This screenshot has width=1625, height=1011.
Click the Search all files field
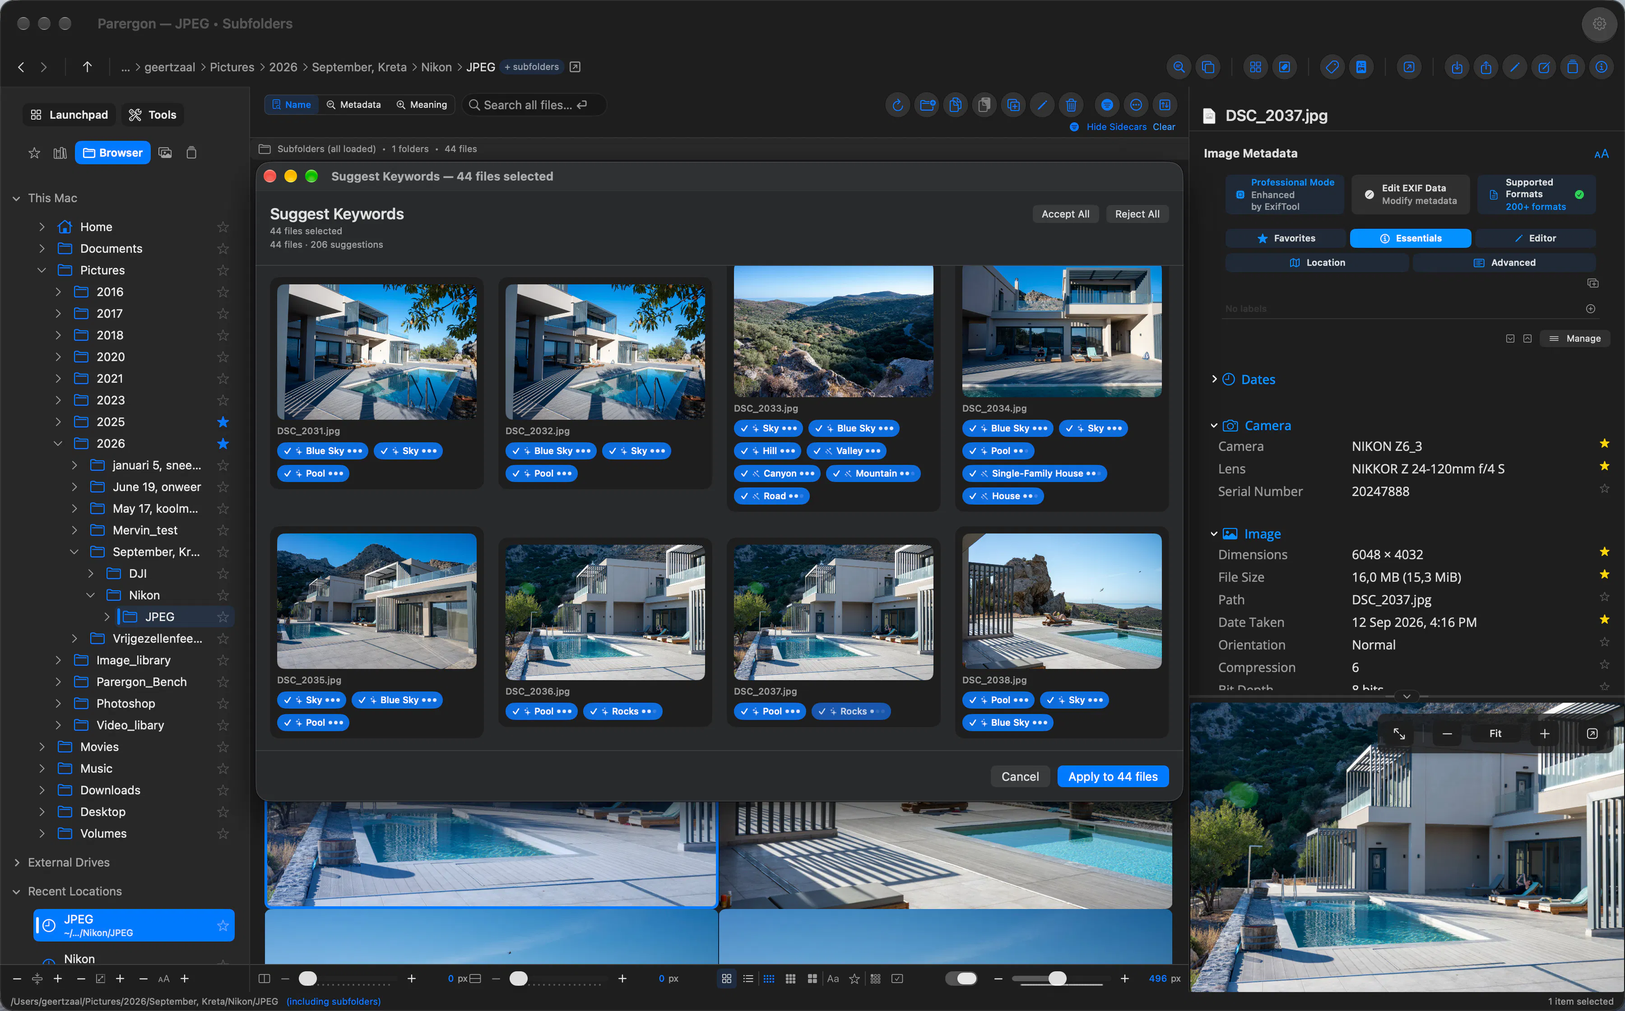[x=534, y=105]
